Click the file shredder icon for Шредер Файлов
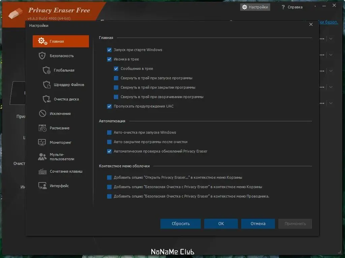 [46, 85]
